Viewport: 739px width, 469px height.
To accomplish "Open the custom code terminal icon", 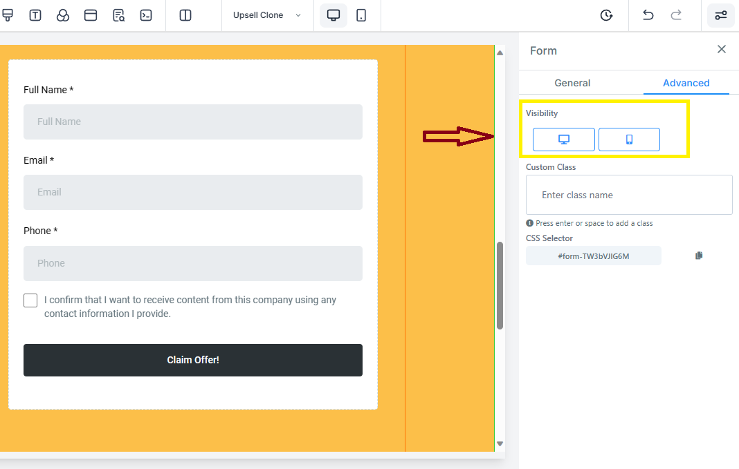I will [146, 15].
